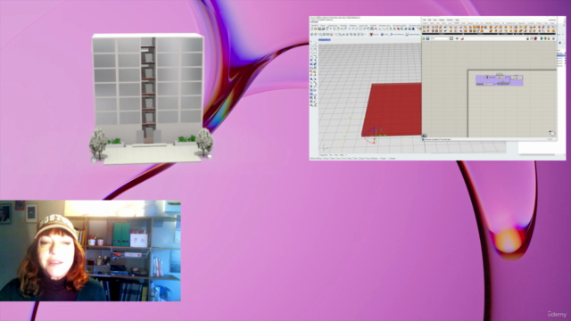Click the Paste icon in Rhino toolbar

pyautogui.click(x=338, y=29)
